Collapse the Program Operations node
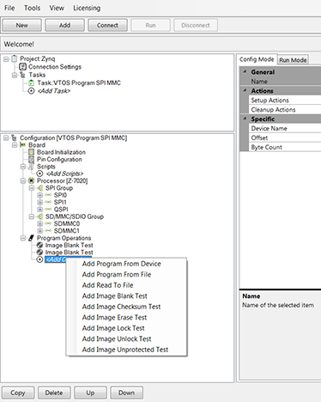This screenshot has width=321, height=402. click(x=23, y=238)
